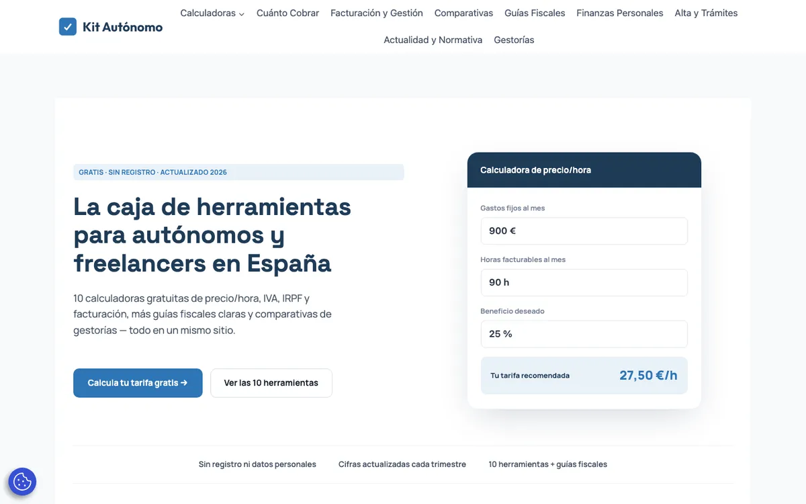Viewport: 806px width, 504px height.
Task: Click 10 herramientas + guías fiscales text
Action: pyautogui.click(x=548, y=464)
